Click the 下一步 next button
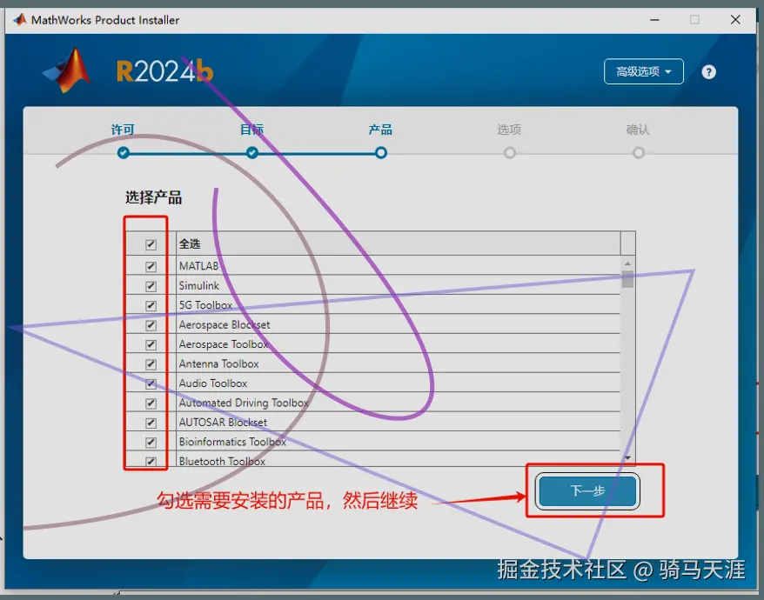 coord(587,491)
